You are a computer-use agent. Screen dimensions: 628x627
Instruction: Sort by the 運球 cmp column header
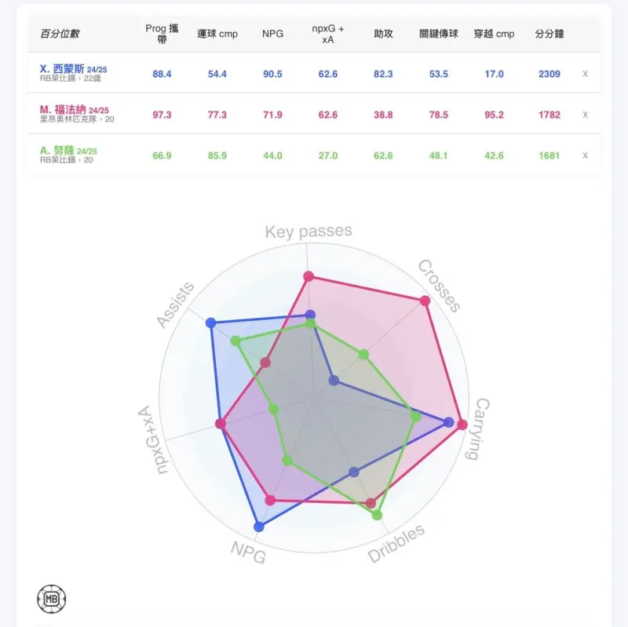[x=217, y=34]
